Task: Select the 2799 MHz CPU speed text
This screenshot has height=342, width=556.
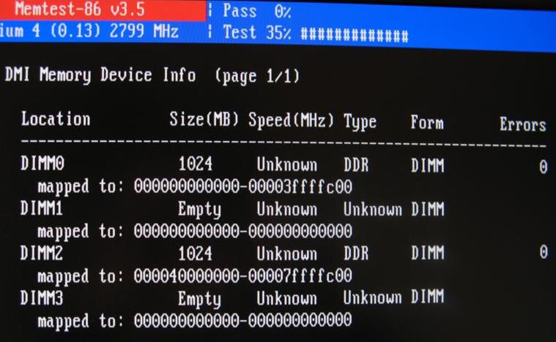Action: click(x=144, y=31)
